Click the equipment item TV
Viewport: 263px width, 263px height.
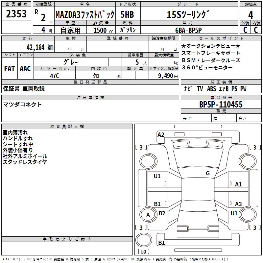pos(200,88)
